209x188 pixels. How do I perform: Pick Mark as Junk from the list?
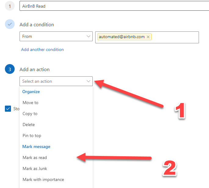click(35, 169)
